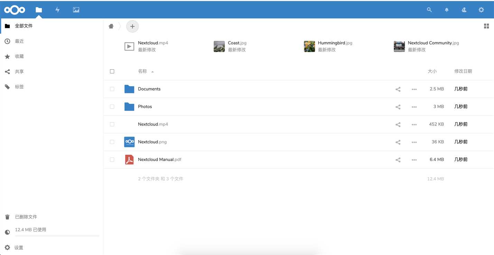Sort by 修改日期 column header
The image size is (494, 255).
463,71
